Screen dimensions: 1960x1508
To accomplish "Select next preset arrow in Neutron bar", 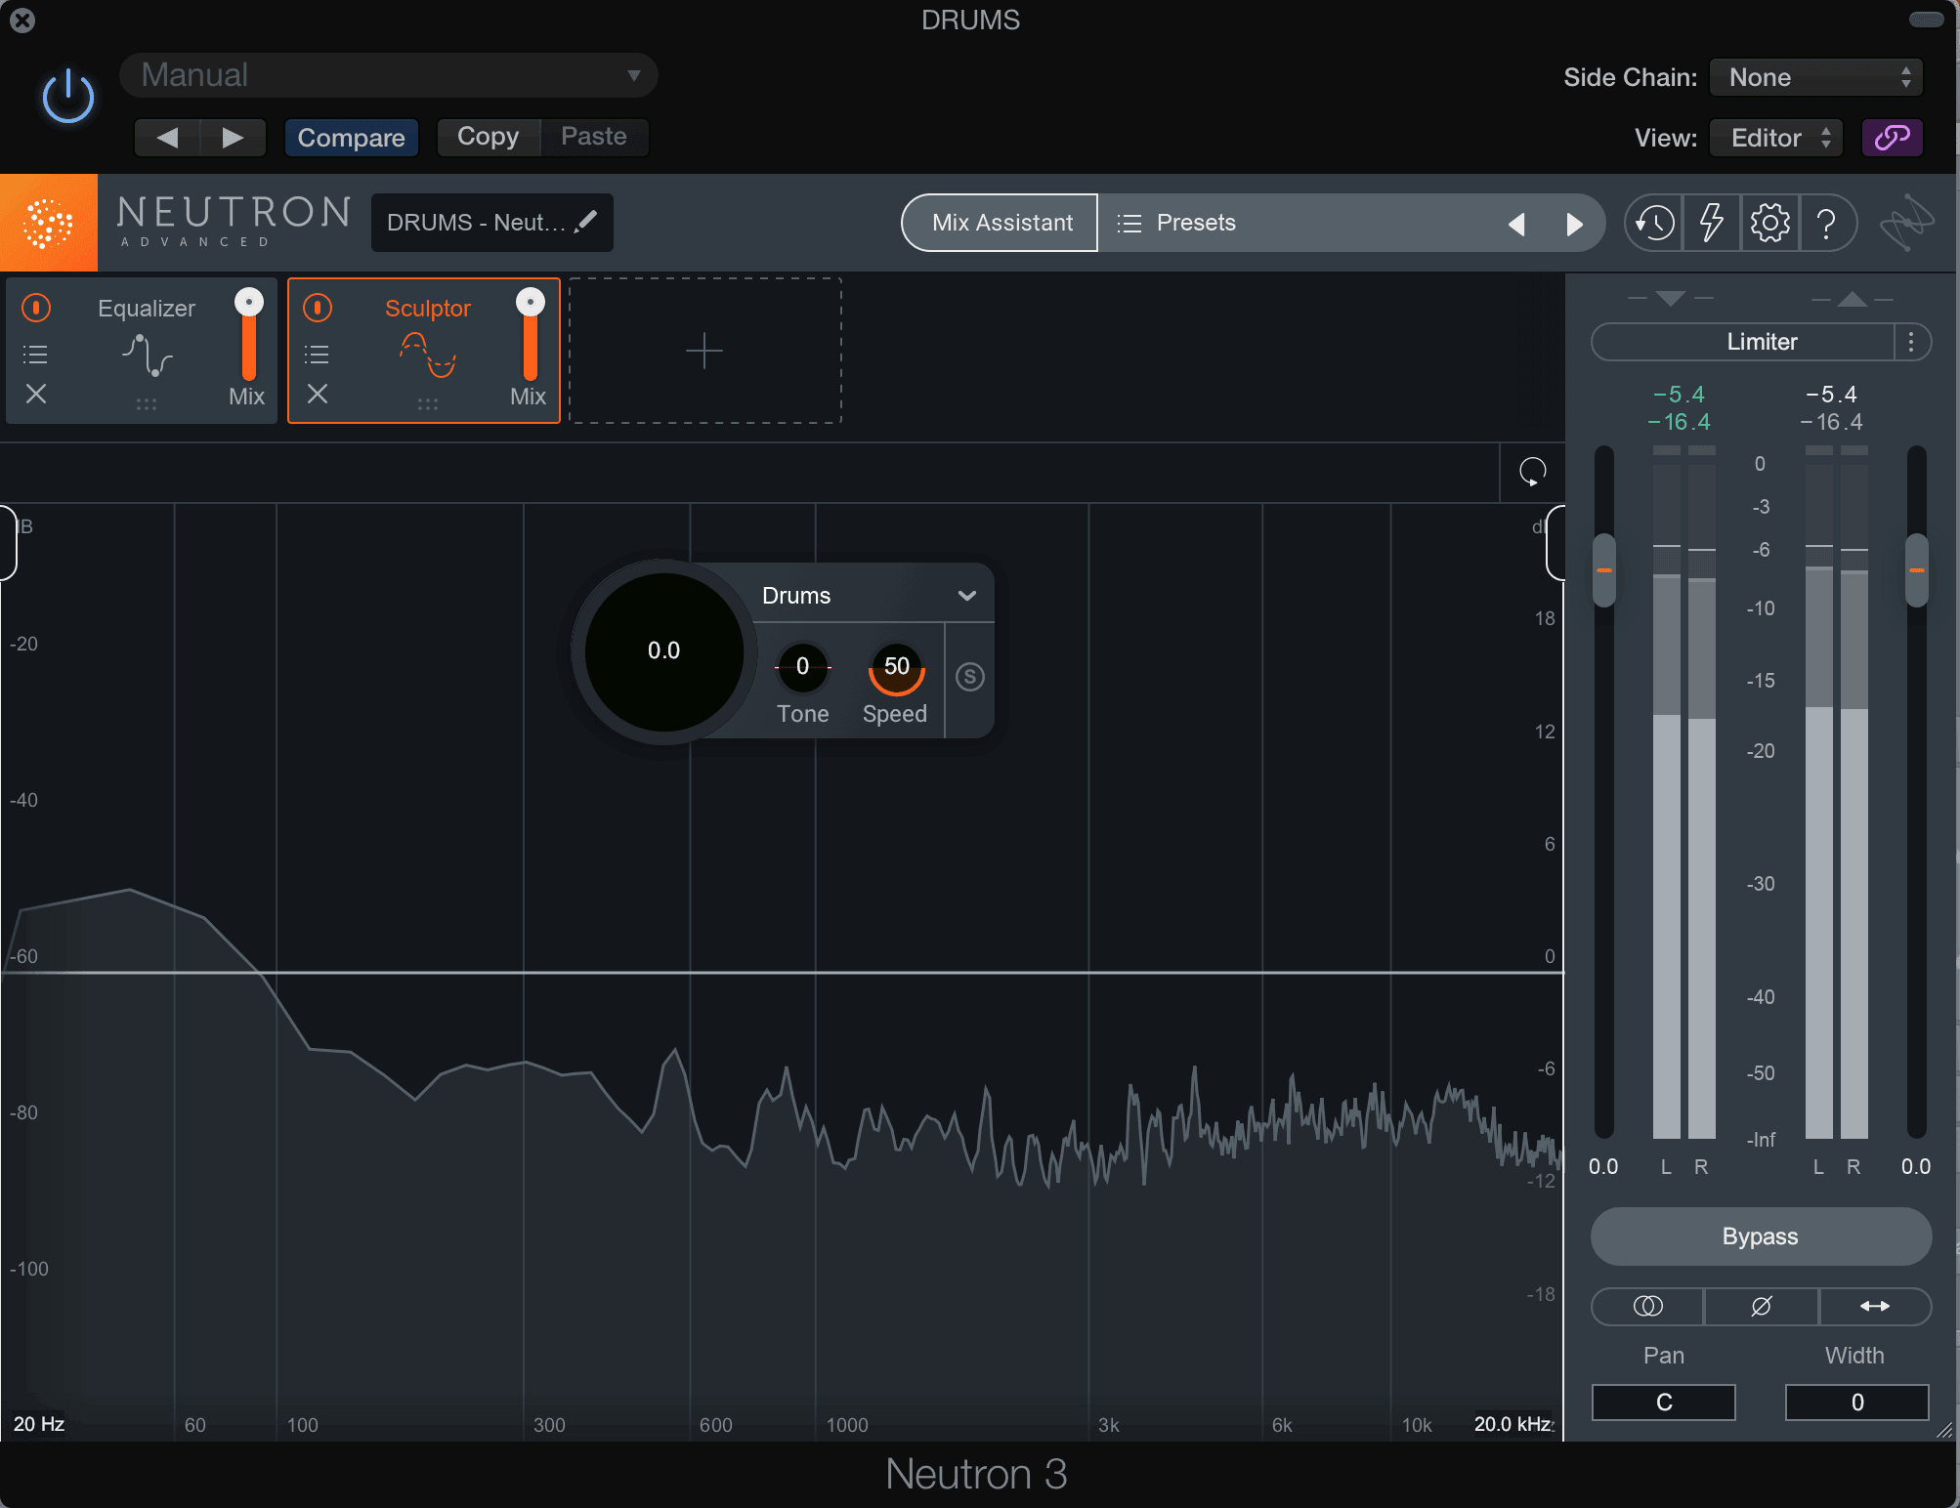I will coord(1574,224).
